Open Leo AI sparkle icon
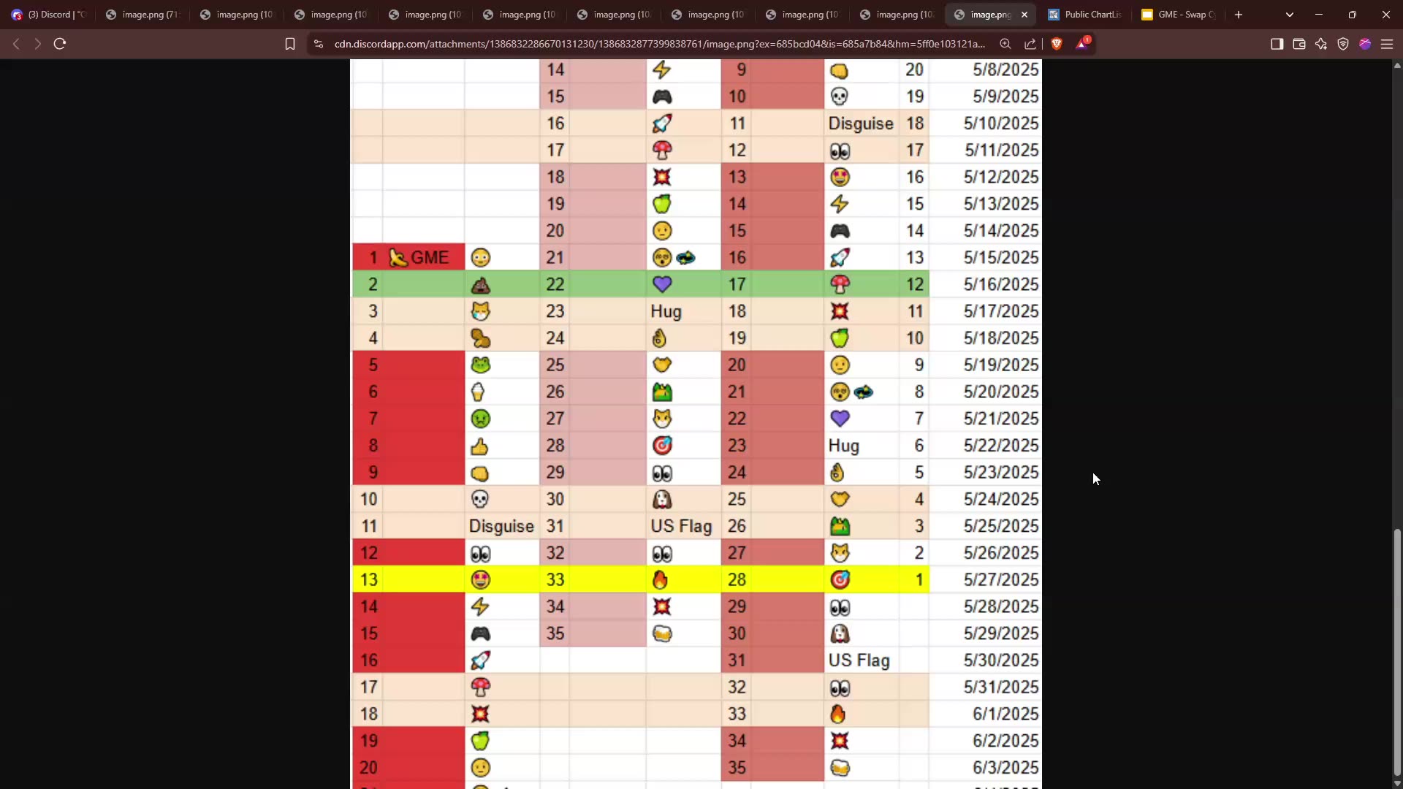Screen dimensions: 1403x789 [x=1321, y=44]
